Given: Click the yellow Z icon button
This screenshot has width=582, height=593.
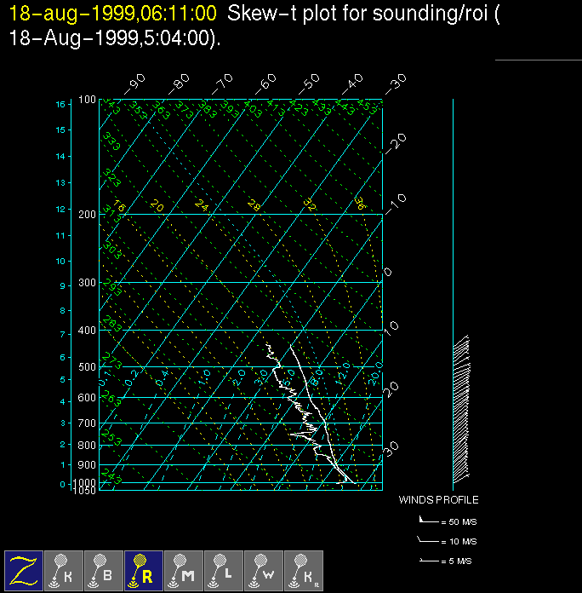Looking at the screenshot, I should click(x=24, y=569).
